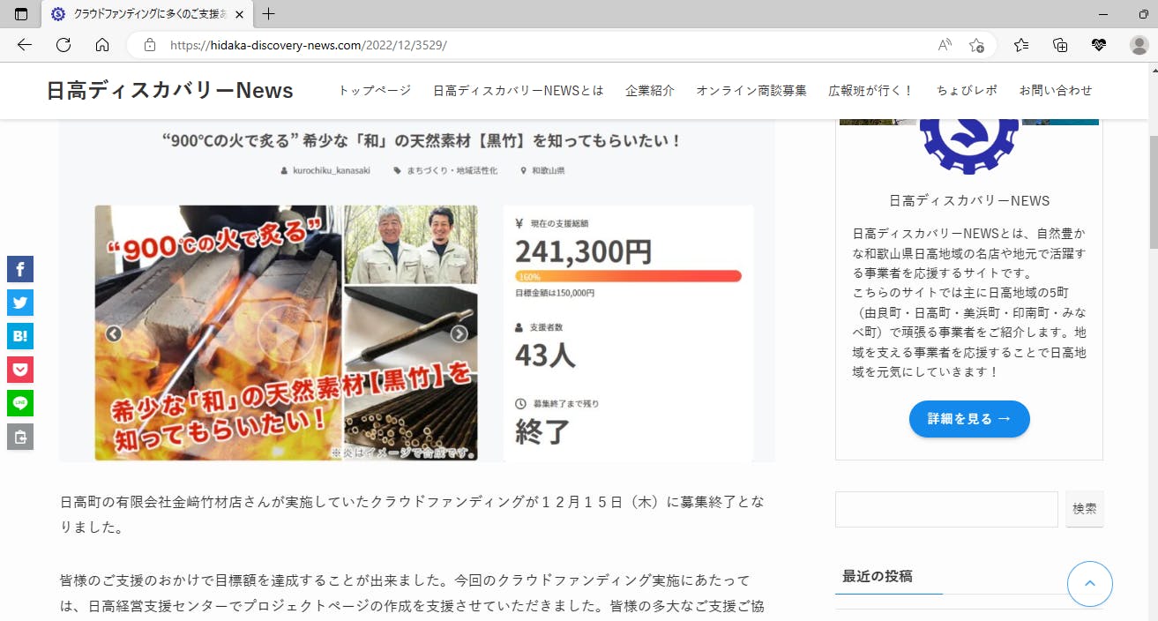Click the 日高ディスカバリーNews site title

[170, 91]
